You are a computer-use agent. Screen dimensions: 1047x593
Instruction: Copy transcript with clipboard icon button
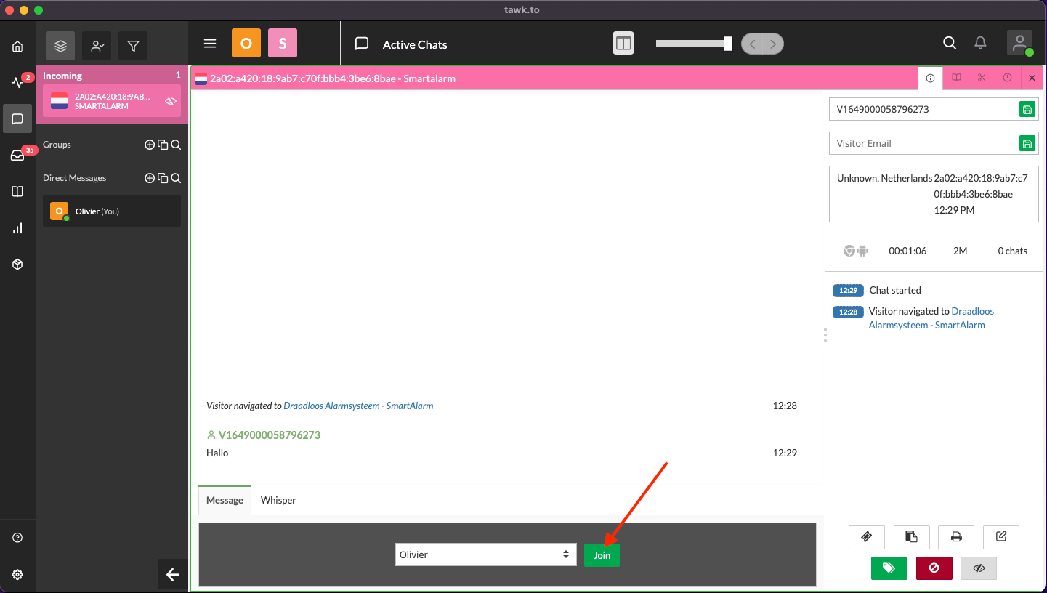[x=911, y=536]
